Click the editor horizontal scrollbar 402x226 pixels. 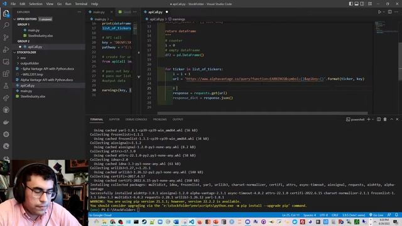pyautogui.click(x=263, y=113)
